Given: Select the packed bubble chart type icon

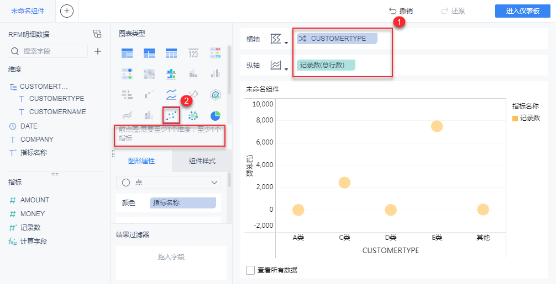Looking at the screenshot, I should [x=193, y=115].
